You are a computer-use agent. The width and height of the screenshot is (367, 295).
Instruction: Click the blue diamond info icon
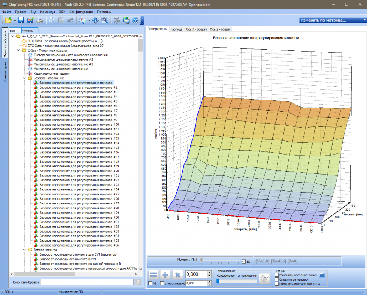tap(95, 20)
